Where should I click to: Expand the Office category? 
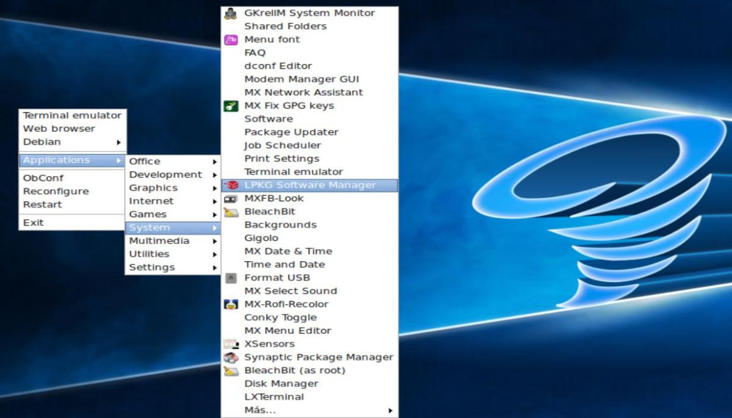pyautogui.click(x=172, y=162)
